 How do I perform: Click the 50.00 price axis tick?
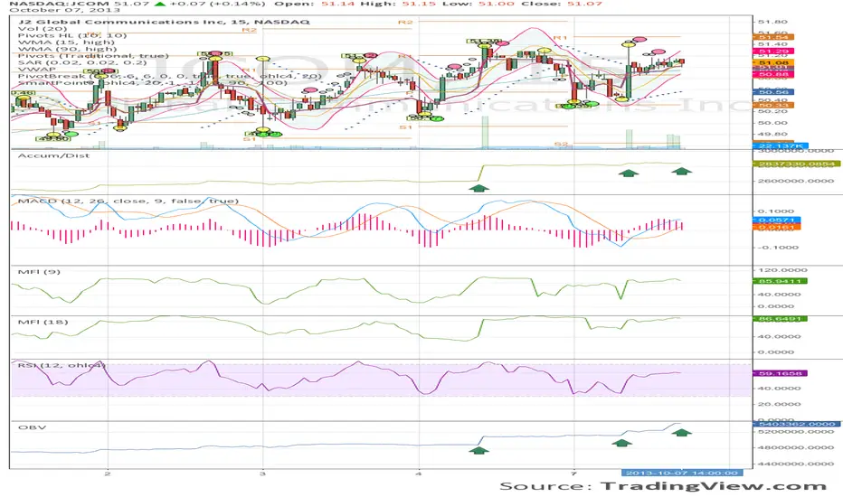coord(772,123)
